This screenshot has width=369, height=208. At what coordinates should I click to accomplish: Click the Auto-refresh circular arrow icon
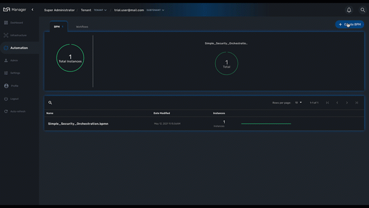coord(6,112)
